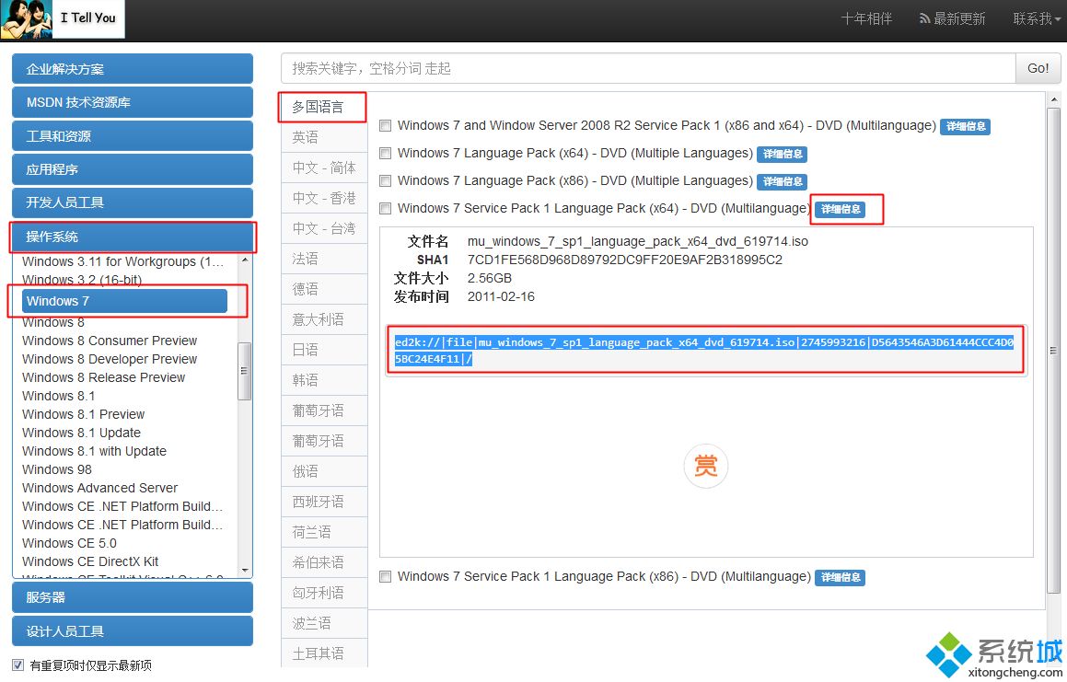Select the 中文 - 台湾 language tab

[324, 228]
